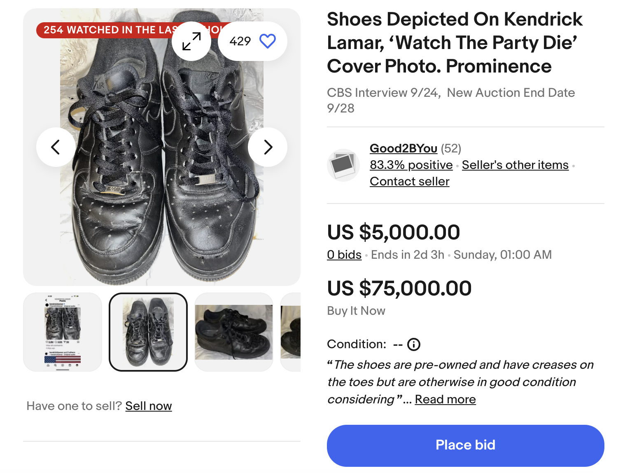This screenshot has height=473, width=625.
Task: Open the 0 bids history link
Action: (344, 255)
